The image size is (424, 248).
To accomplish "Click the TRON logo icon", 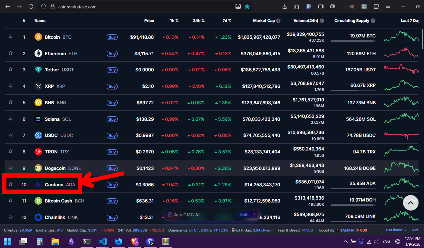I will pyautogui.click(x=38, y=152).
